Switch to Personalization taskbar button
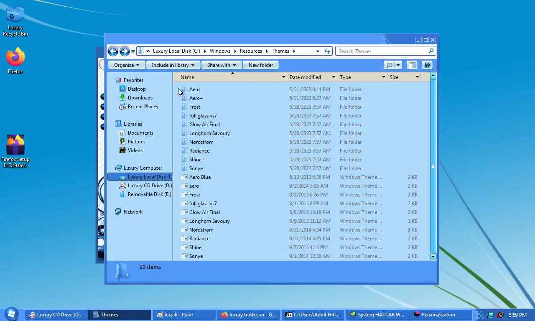This screenshot has height=321, width=535. [441, 315]
